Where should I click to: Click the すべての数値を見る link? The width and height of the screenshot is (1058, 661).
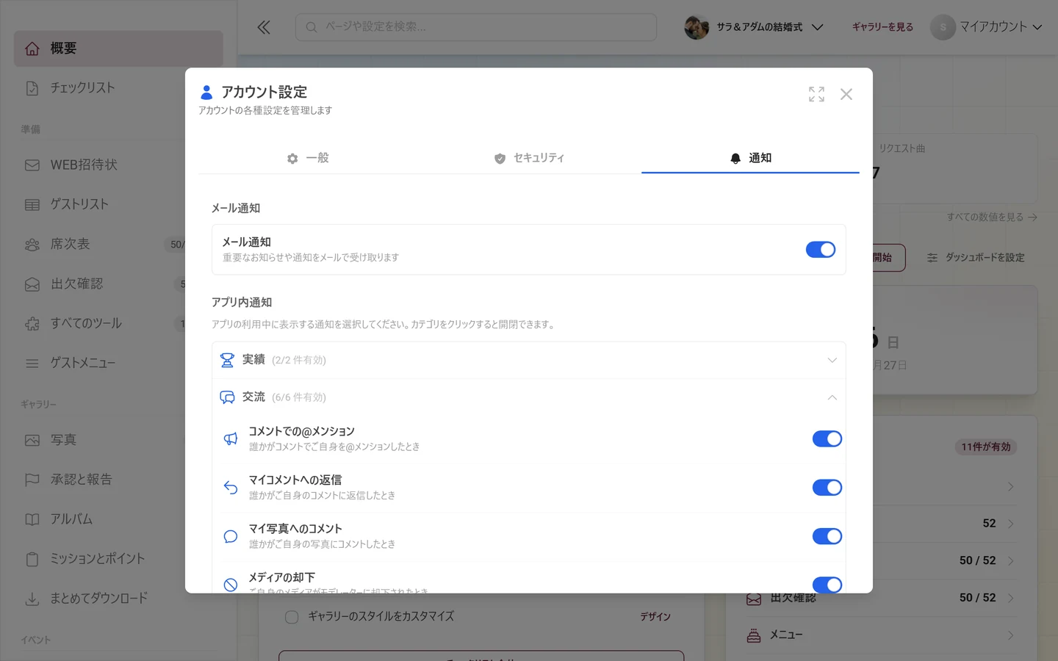992,217
